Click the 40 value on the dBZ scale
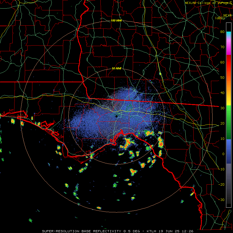This screenshot has width=233, height=233. [222, 93]
